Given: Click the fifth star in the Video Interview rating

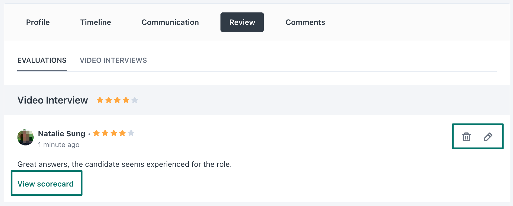Looking at the screenshot, I should tap(135, 100).
